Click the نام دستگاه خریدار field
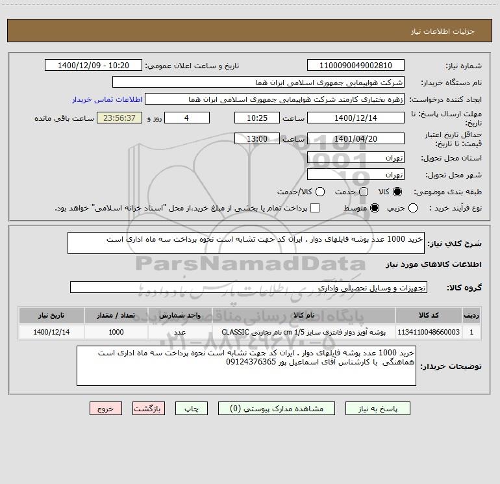The width and height of the screenshot is (500, 484). [x=258, y=83]
